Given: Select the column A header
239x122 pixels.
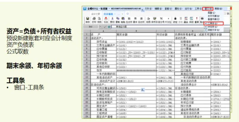Looking at the screenshot, I should point(103,31).
